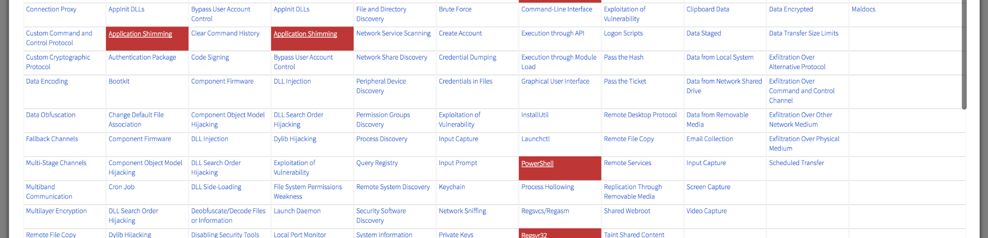Open the PowerShell technique link
The width and height of the screenshot is (988, 238).
[x=537, y=164]
